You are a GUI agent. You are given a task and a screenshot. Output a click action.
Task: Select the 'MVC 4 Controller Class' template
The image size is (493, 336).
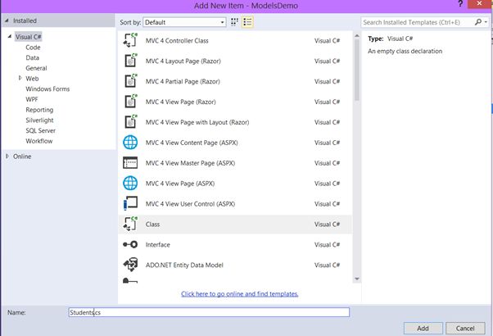click(177, 41)
